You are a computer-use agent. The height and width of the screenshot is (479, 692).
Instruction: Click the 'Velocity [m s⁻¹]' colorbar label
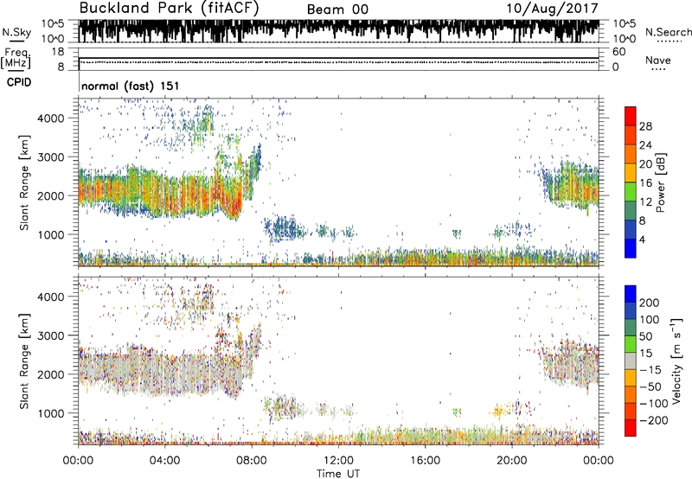point(676,360)
